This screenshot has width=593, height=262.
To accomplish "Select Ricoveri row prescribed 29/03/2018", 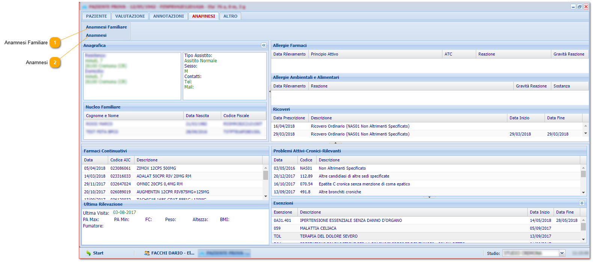I will coord(427,134).
